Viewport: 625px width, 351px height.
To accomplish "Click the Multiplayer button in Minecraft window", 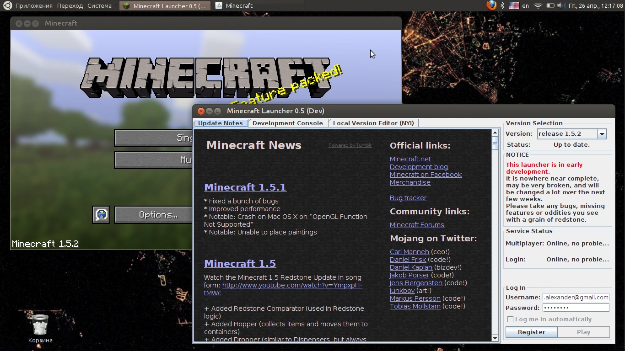I will click(x=153, y=160).
